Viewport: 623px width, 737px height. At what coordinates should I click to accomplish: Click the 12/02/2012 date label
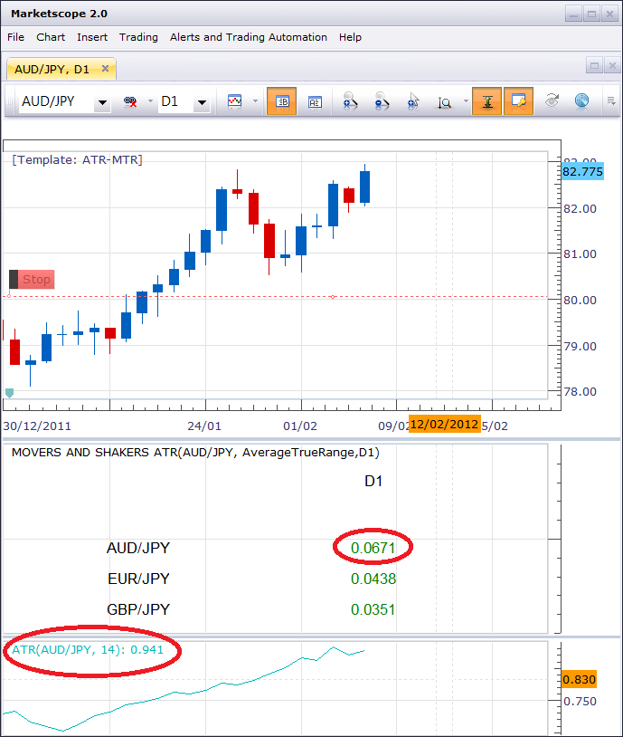(x=444, y=424)
